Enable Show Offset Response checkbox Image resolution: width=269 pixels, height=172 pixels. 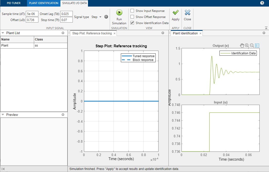point(132,17)
